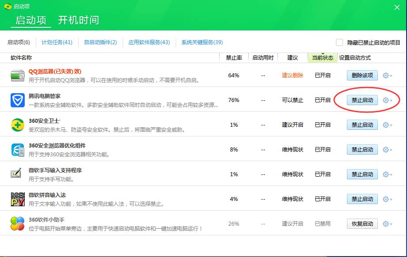Click 禁止启动 for 360安全卫士

(362, 125)
